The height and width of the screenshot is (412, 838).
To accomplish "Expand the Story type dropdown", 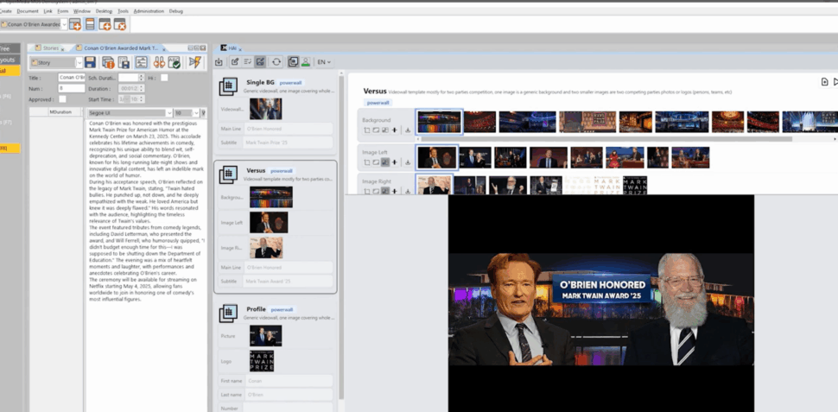I will point(79,63).
